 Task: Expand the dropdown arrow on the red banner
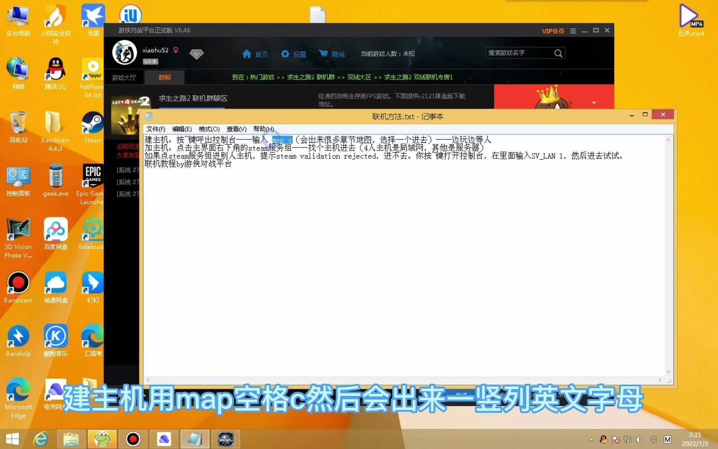pyautogui.click(x=594, y=103)
